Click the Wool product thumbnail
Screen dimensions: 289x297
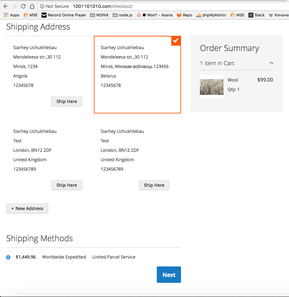(212, 87)
